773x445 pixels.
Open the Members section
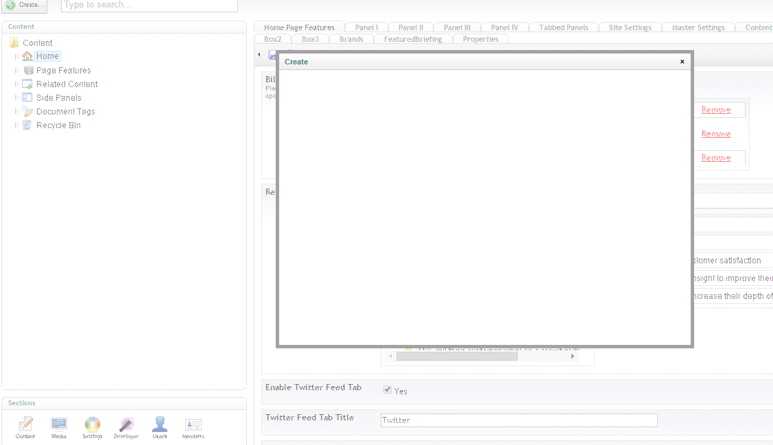(193, 425)
